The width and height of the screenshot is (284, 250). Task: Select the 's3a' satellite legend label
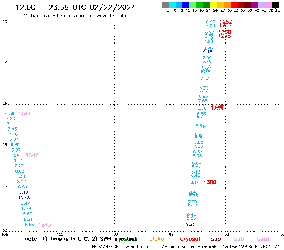point(216,239)
